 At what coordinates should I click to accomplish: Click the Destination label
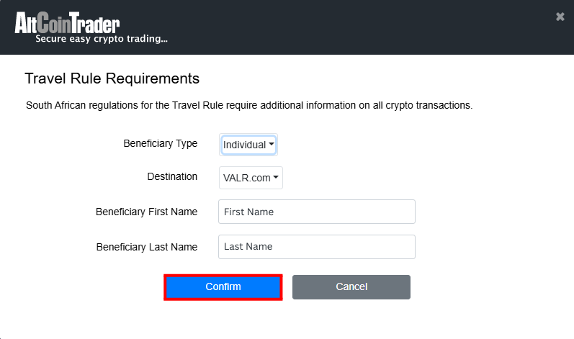pyautogui.click(x=172, y=176)
